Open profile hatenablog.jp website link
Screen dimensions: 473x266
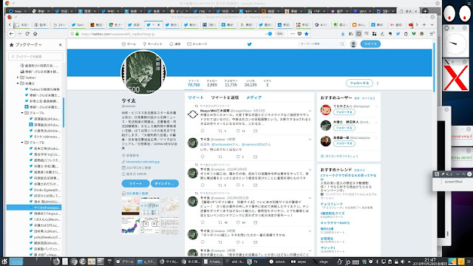[143, 162]
